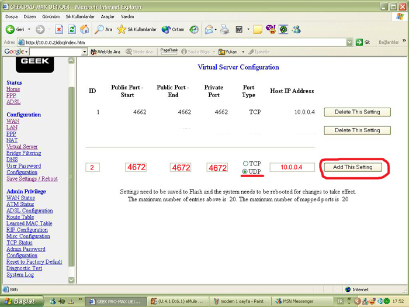Click Add This Setting button
Screen dimensions: 409x307
click(x=353, y=167)
